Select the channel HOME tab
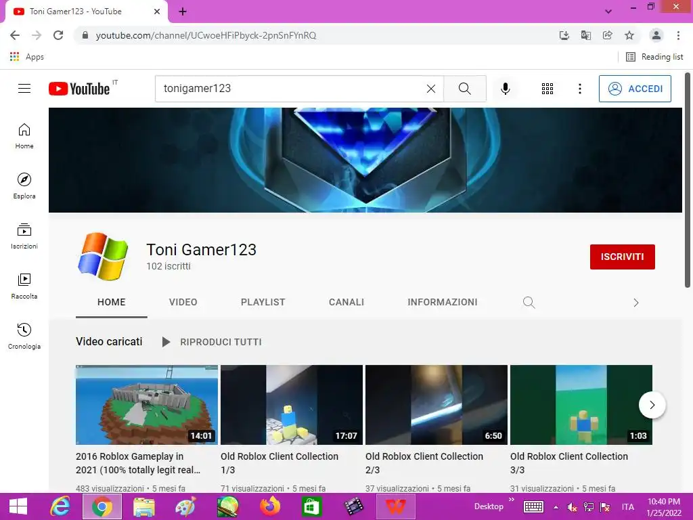 pos(112,303)
